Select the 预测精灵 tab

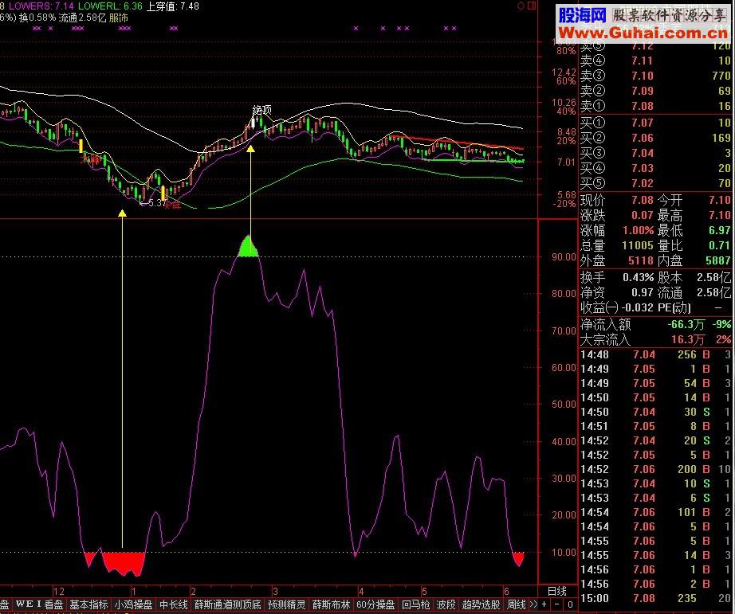pos(286,604)
